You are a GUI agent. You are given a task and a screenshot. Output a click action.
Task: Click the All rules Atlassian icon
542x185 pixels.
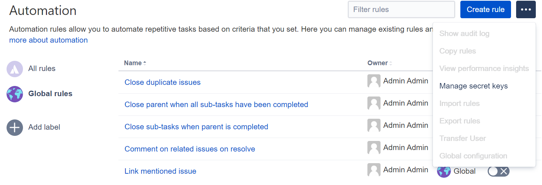click(x=15, y=69)
